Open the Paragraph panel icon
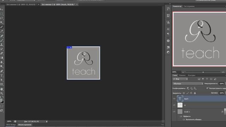The image size is (226, 127). tap(168, 34)
